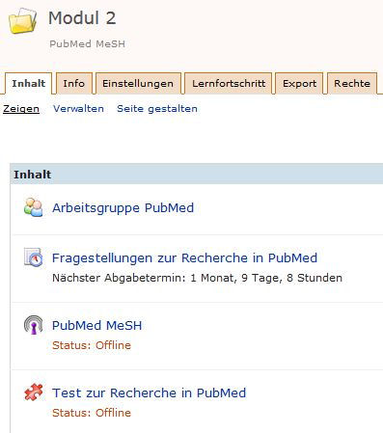The width and height of the screenshot is (383, 433).
Task: Select the Export tab
Action: 299,83
